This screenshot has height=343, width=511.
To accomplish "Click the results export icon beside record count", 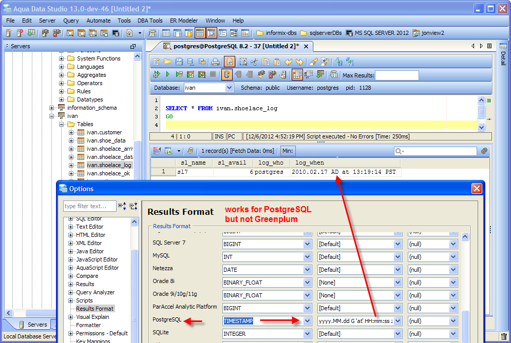I will tap(168, 151).
